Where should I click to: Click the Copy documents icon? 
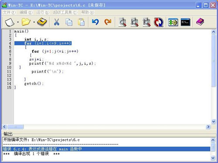pyautogui.click(x=69, y=22)
